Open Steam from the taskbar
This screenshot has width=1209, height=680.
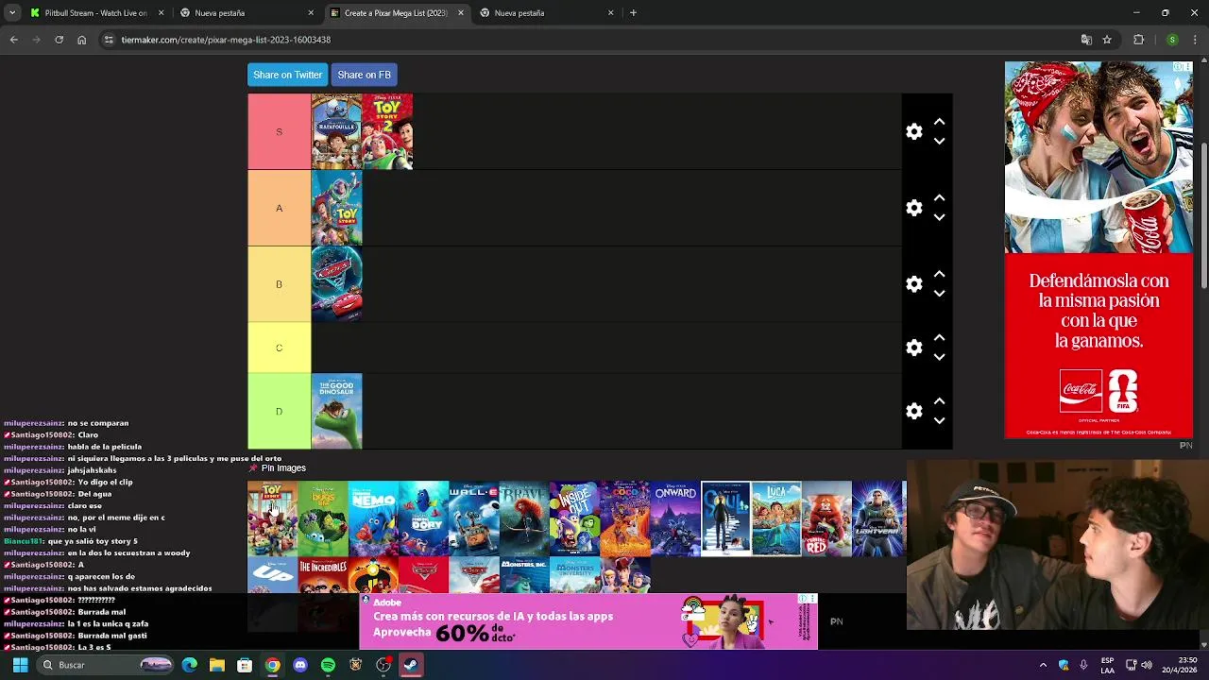pyautogui.click(x=411, y=665)
